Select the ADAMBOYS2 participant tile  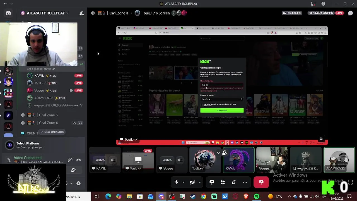pos(339,160)
